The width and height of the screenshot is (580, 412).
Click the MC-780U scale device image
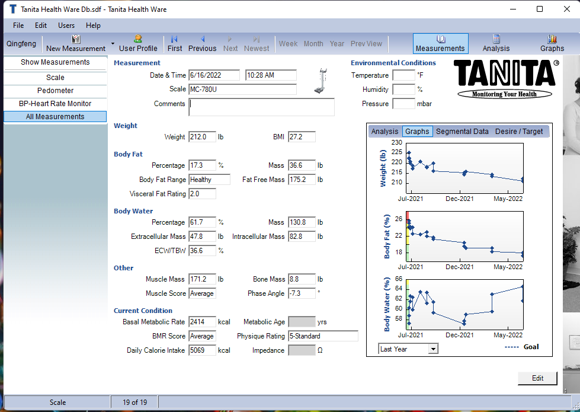click(321, 81)
